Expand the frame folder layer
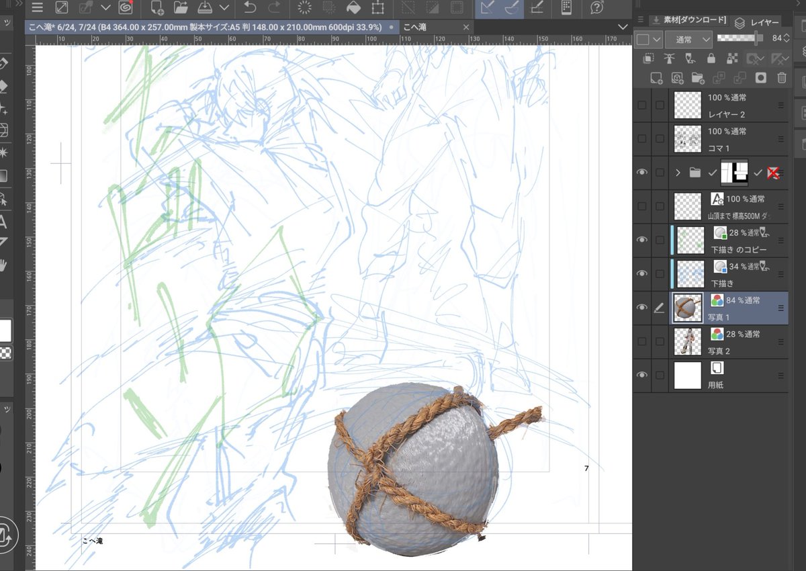This screenshot has width=806, height=571. pos(678,173)
